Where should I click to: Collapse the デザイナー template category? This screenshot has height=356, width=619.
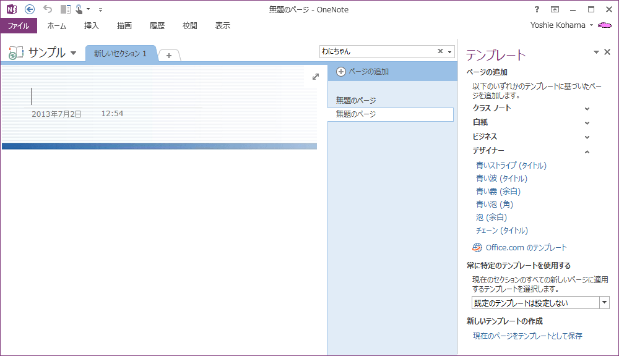click(x=531, y=151)
